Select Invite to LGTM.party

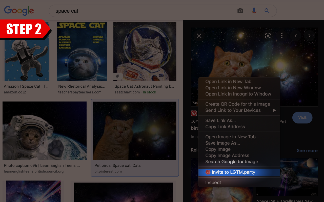[x=239, y=172]
